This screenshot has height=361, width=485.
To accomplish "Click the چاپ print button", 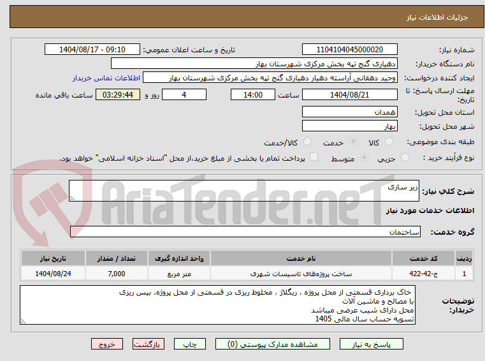I will (190, 344).
